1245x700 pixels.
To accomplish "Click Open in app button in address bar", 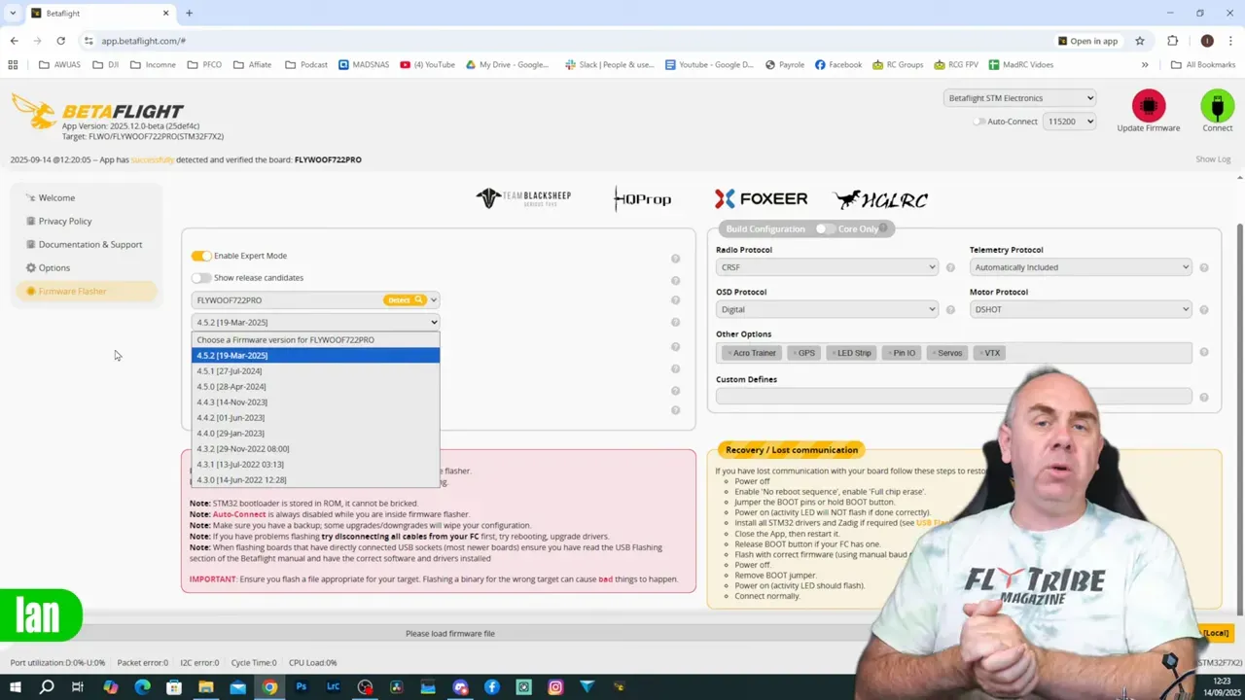I will point(1087,41).
